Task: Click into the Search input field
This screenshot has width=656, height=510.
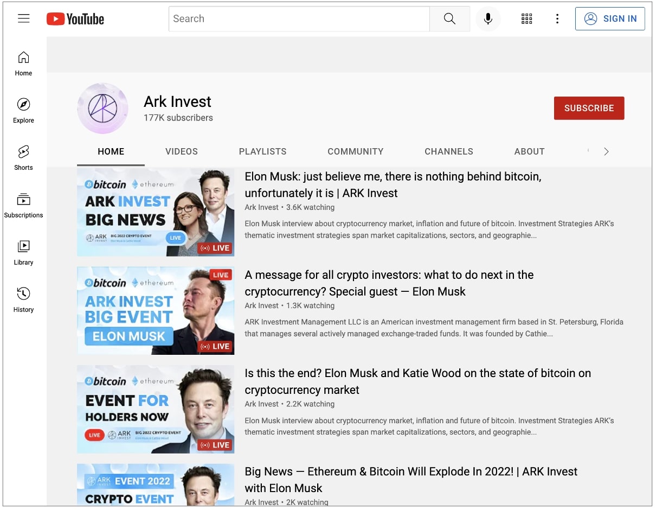Action: pos(299,19)
